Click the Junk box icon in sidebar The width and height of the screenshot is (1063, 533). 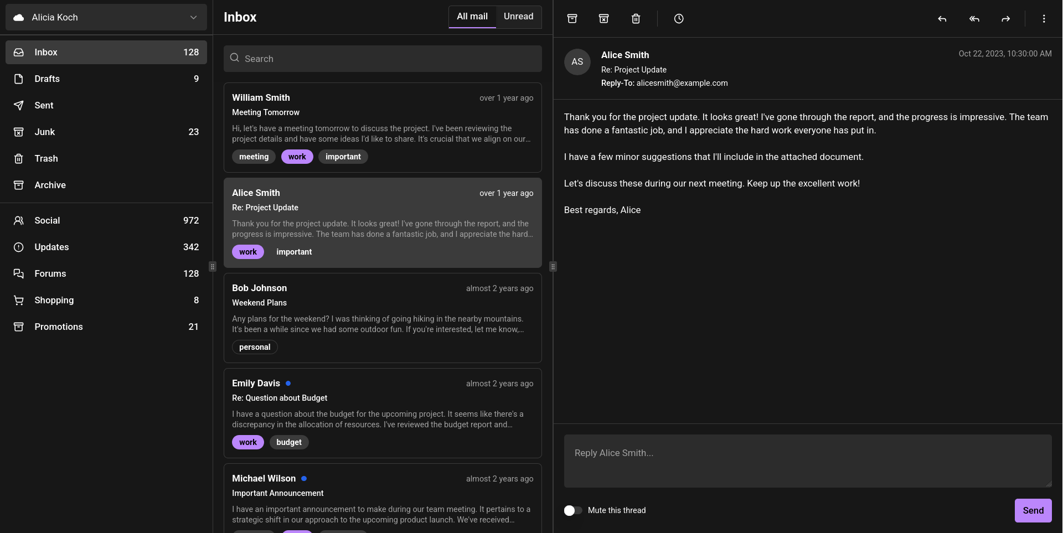tap(19, 132)
